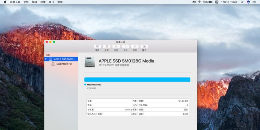Open the Partition (分区) tool
This screenshot has width=260, height=130.
107,46
